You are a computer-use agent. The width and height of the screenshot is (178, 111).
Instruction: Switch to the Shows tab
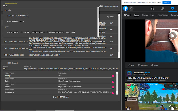coord(145,15)
